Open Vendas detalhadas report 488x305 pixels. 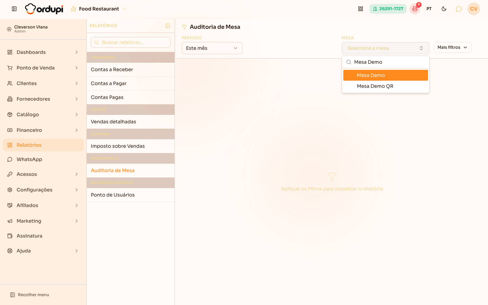tap(130, 122)
